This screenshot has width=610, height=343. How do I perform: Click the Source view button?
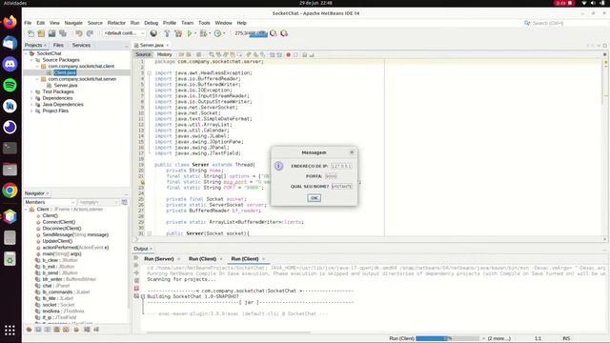pyautogui.click(x=143, y=54)
